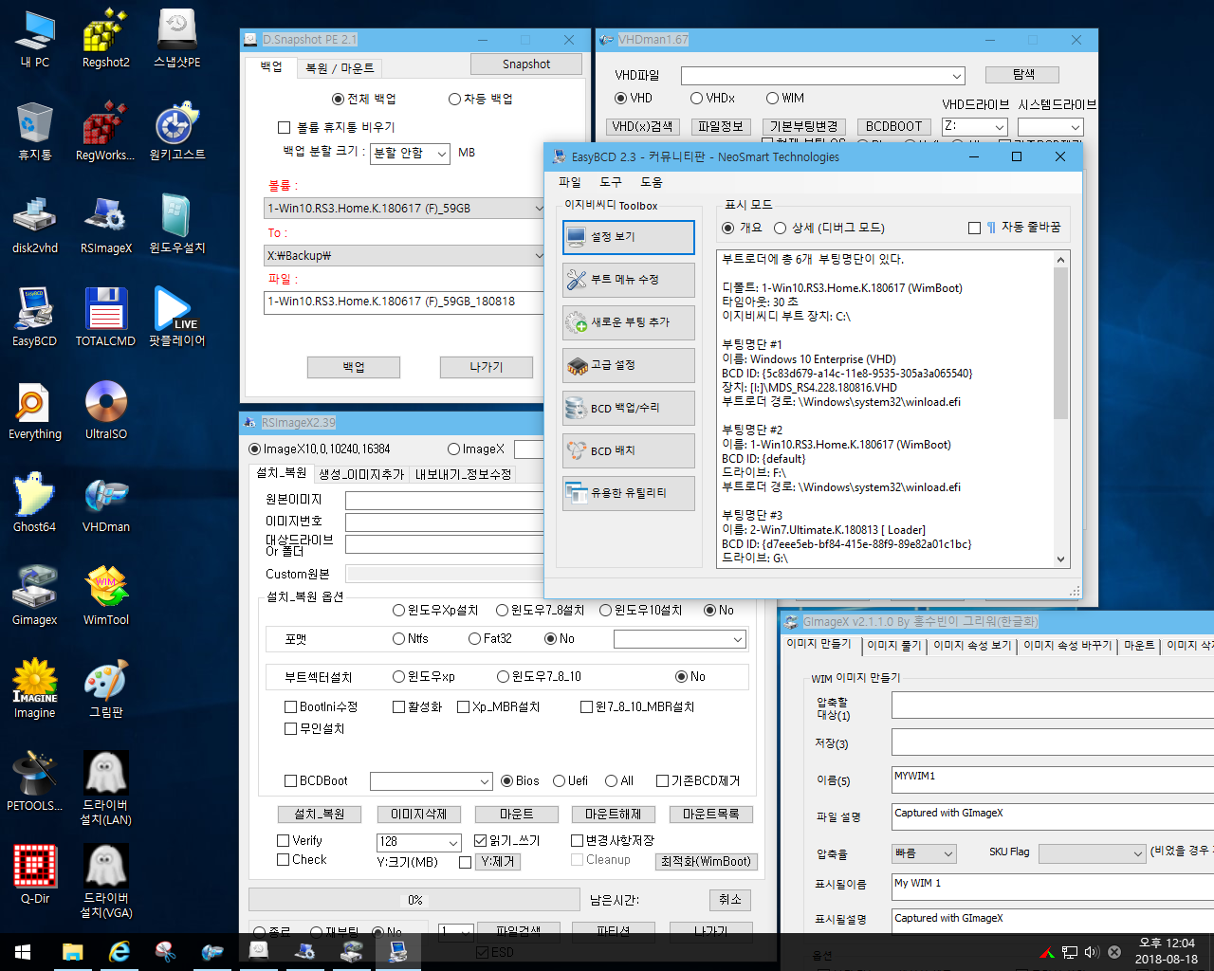The image size is (1214, 971).
Task: Open the Gimagex desktop icon
Action: [35, 596]
